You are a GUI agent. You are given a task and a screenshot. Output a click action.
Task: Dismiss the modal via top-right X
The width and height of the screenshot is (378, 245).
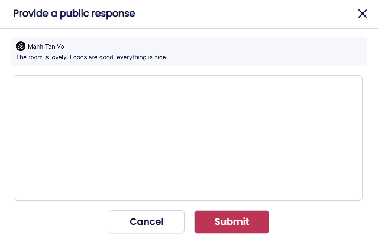pos(362,14)
